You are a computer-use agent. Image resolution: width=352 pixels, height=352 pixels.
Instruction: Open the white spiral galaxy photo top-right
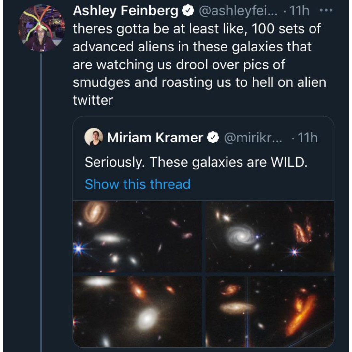pos(269,237)
